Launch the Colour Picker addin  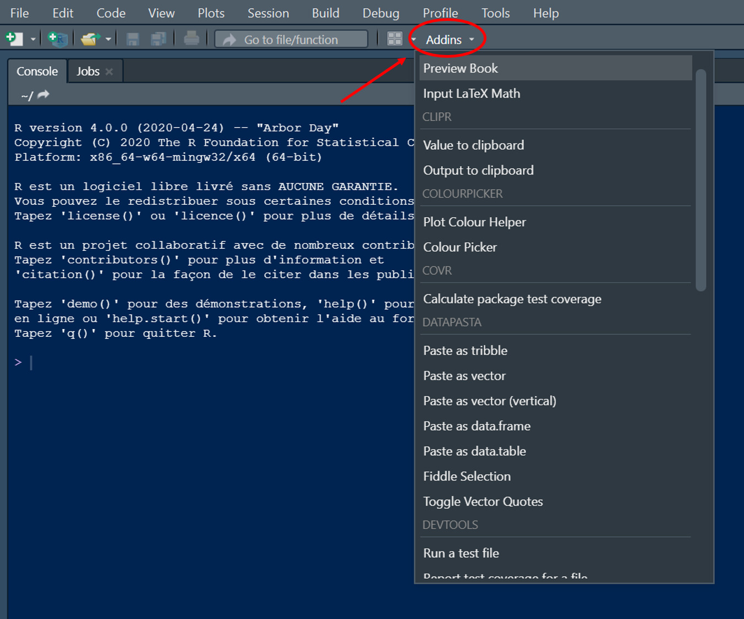tap(460, 246)
